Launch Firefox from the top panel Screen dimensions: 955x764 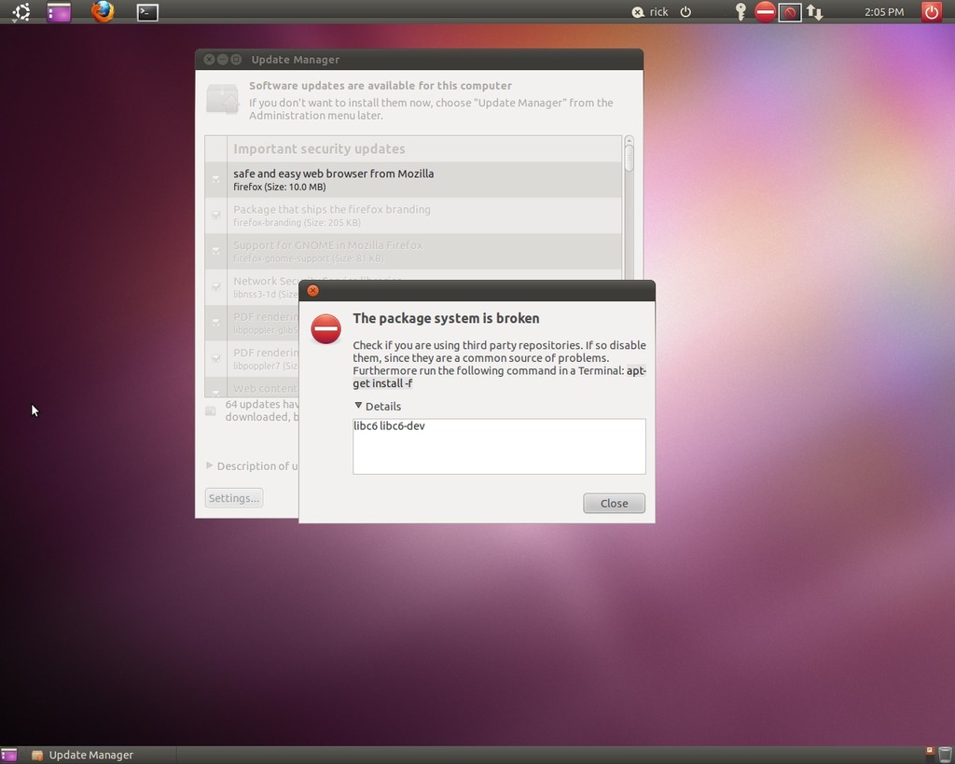point(103,11)
